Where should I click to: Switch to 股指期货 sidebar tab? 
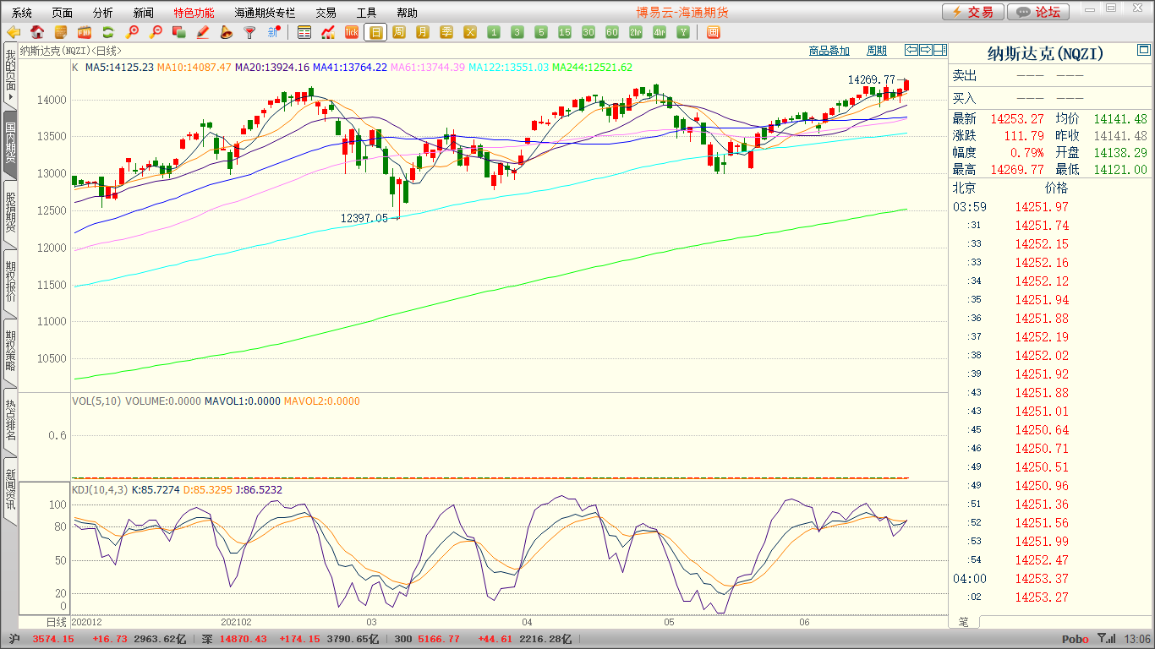[10, 213]
